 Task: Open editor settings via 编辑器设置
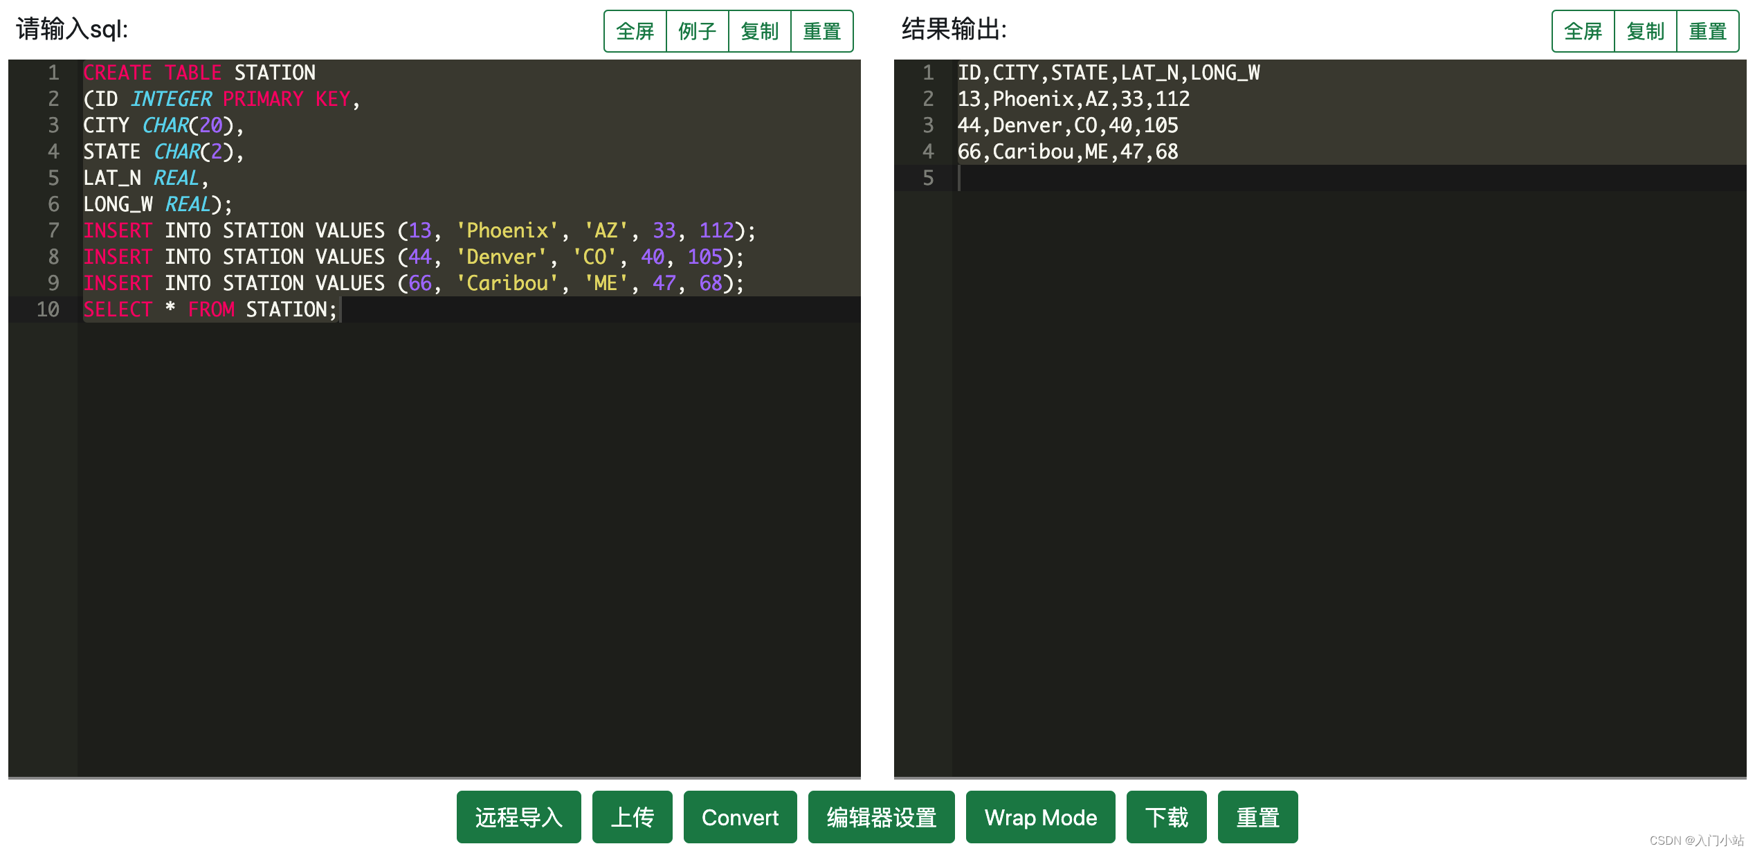coord(881,817)
